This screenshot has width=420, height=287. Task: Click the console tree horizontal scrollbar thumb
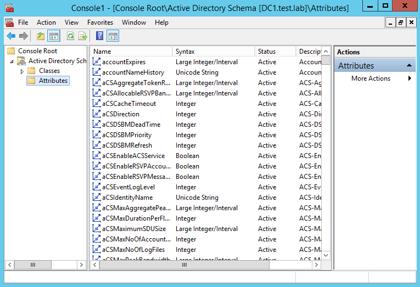tap(33, 265)
